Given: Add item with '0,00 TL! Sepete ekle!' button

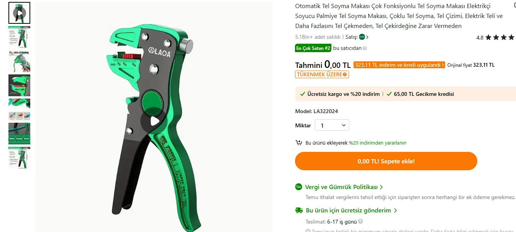Looking at the screenshot, I should (386, 161).
